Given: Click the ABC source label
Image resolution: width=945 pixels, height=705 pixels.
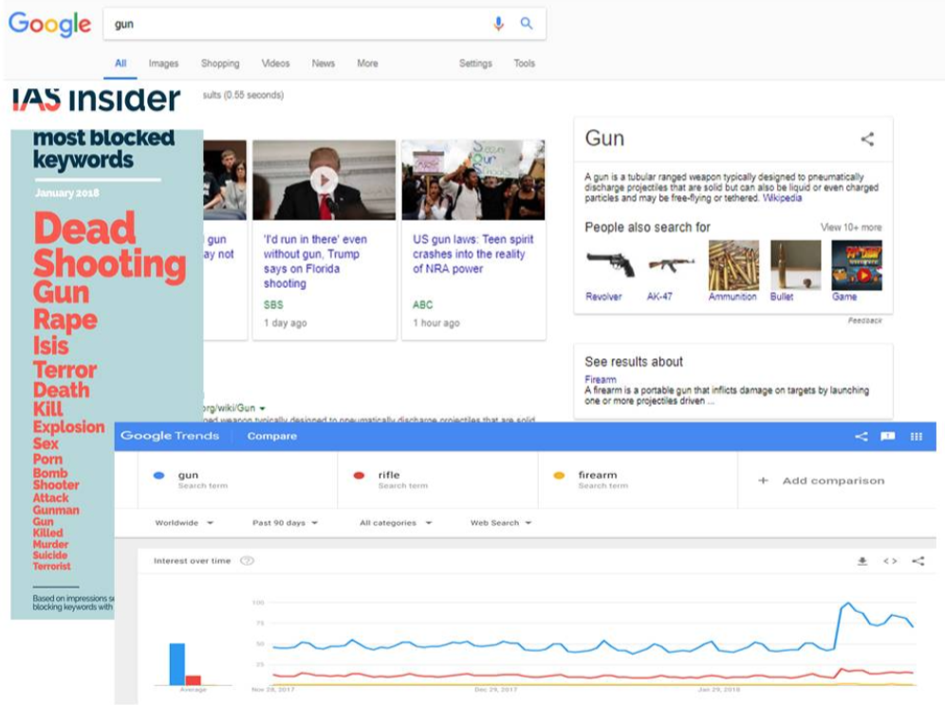Looking at the screenshot, I should 422,305.
